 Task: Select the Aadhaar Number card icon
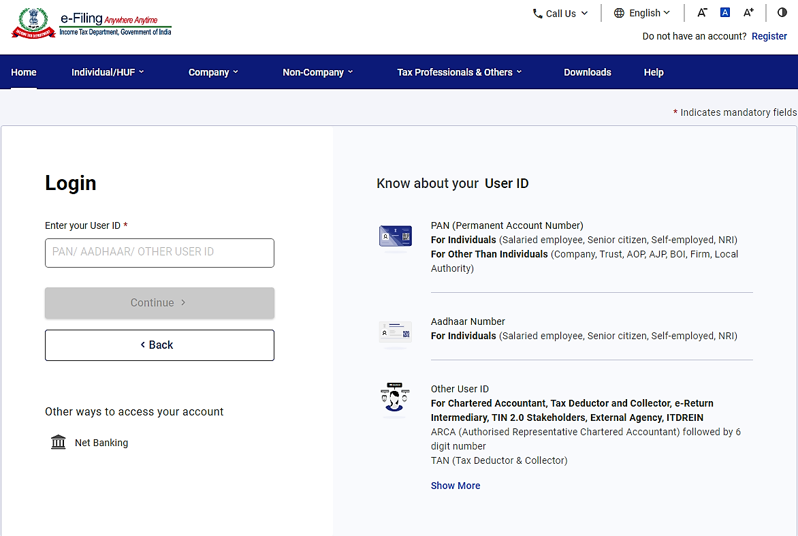tap(395, 333)
